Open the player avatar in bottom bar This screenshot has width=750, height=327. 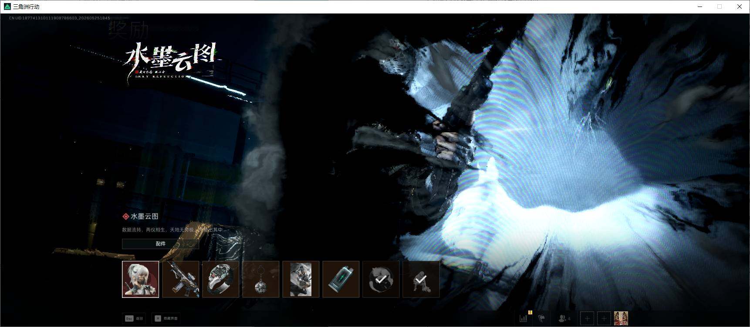pyautogui.click(x=621, y=318)
